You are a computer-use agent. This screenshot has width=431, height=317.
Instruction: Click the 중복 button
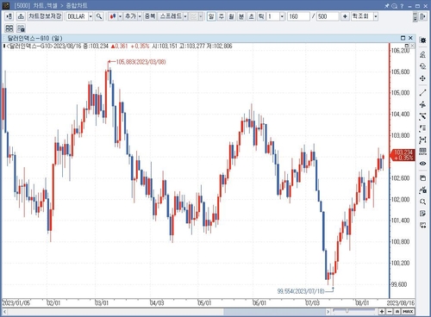(150, 16)
